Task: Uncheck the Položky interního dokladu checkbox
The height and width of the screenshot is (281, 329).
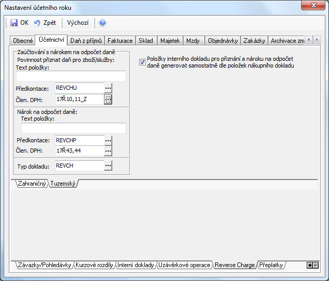Action: [142, 62]
